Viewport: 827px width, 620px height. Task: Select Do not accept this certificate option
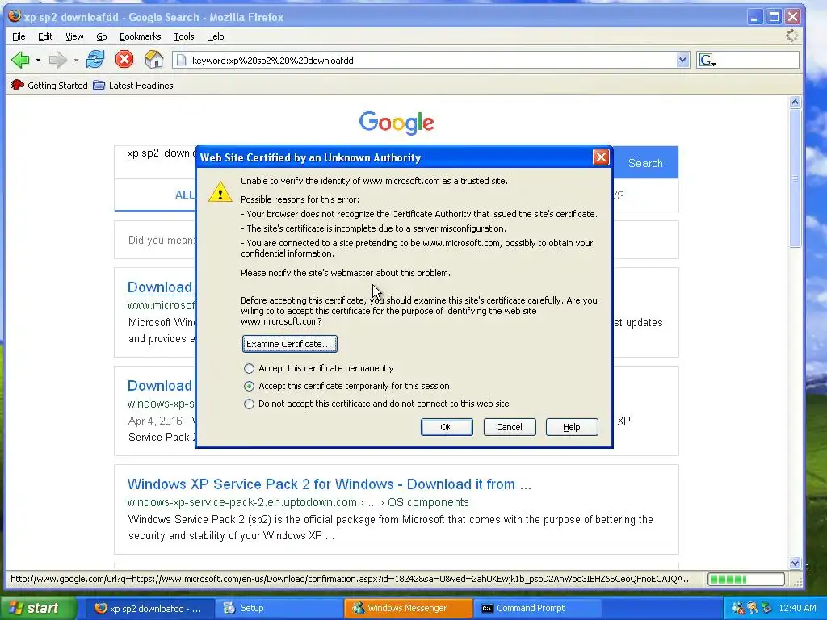249,404
